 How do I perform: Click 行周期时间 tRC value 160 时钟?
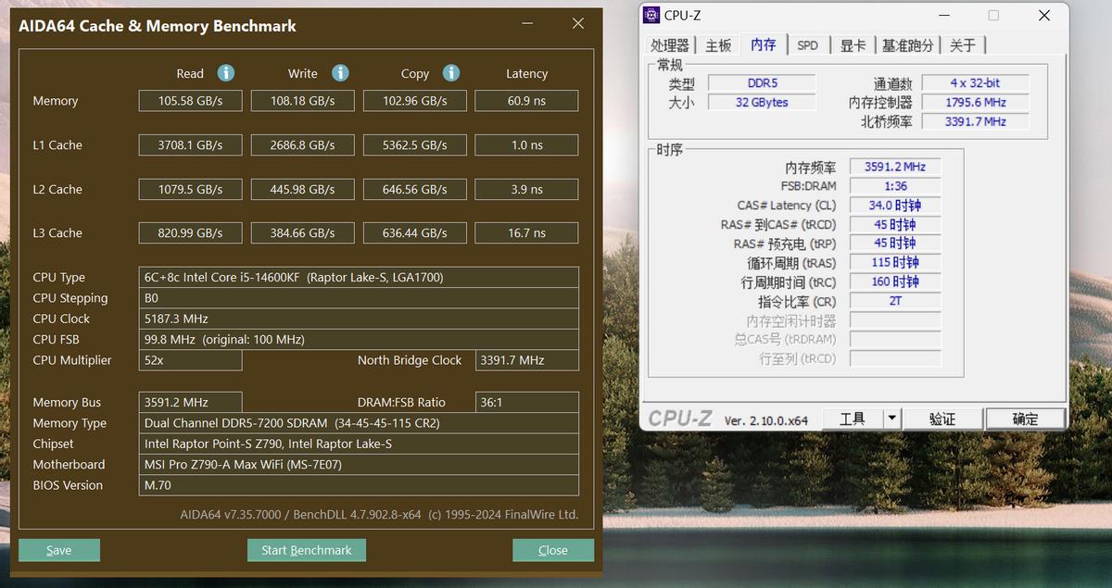895,281
